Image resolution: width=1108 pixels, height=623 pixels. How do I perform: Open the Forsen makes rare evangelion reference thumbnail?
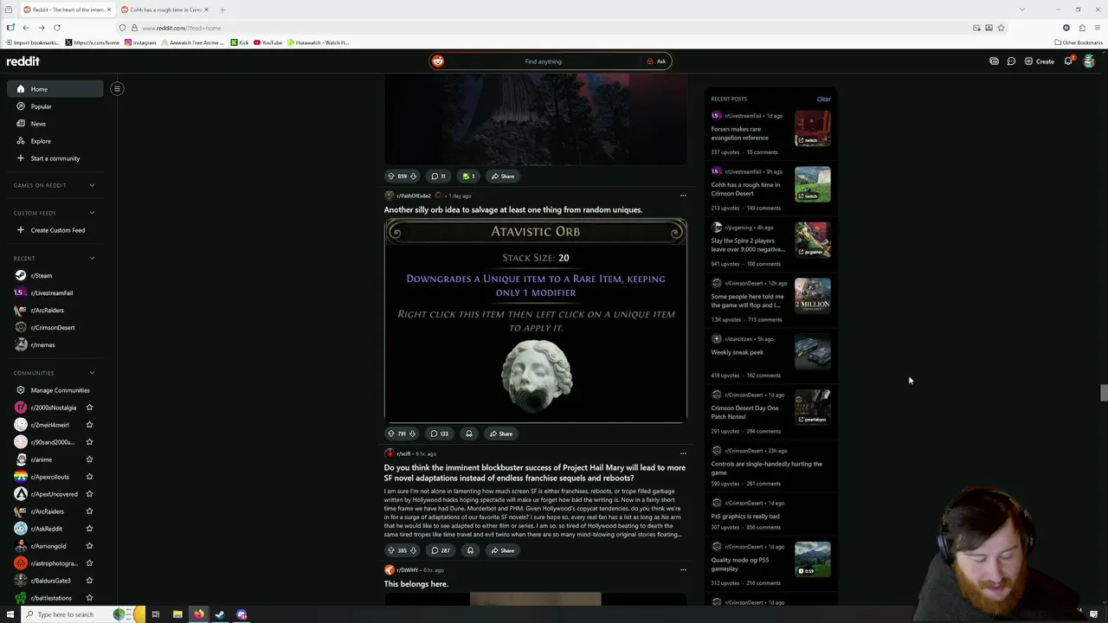(813, 128)
